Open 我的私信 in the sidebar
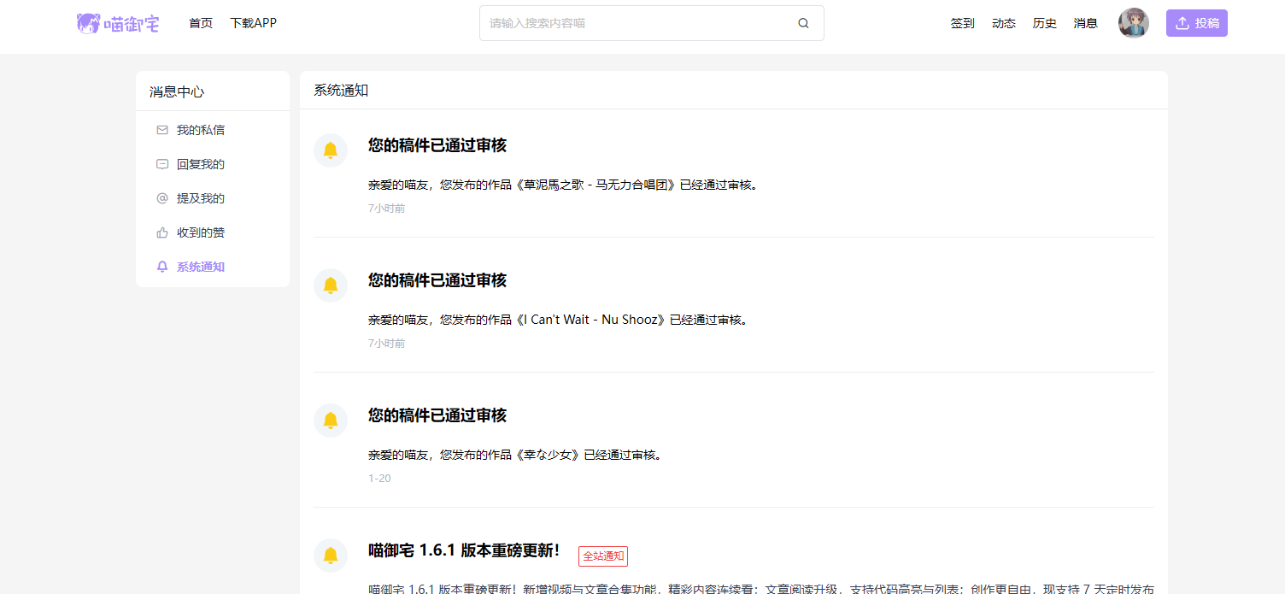This screenshot has width=1285, height=594. (x=200, y=130)
